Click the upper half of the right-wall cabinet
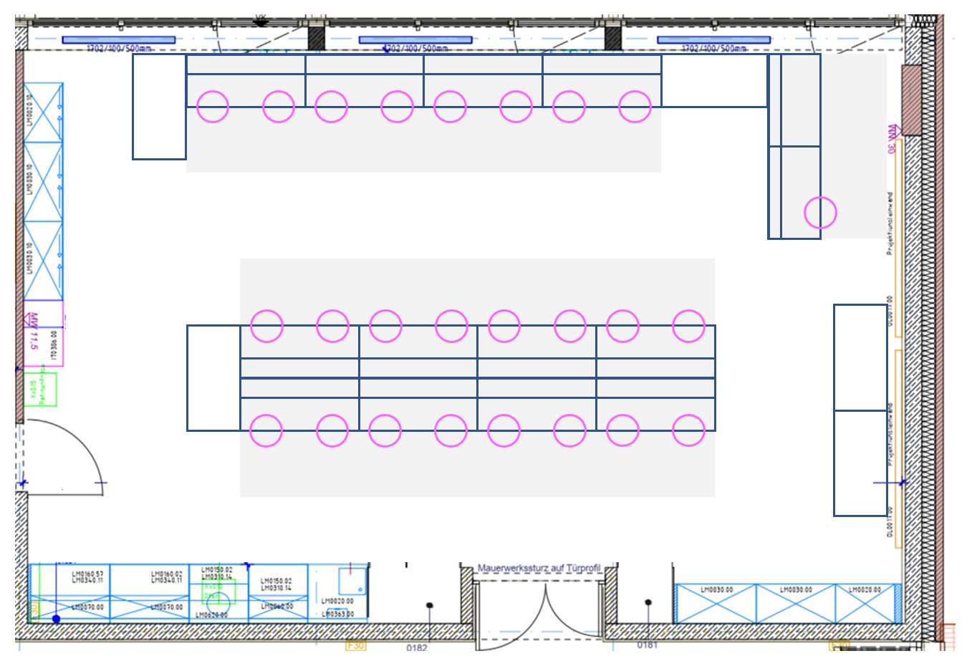Image resolution: width=972 pixels, height=666 pixels. pyautogui.click(x=860, y=357)
